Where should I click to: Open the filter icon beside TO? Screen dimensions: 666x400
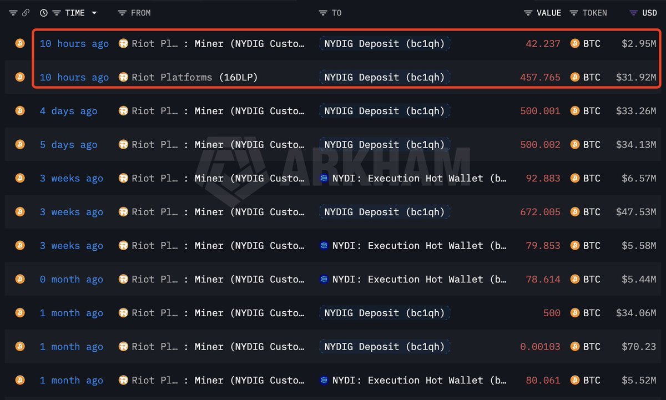[324, 13]
